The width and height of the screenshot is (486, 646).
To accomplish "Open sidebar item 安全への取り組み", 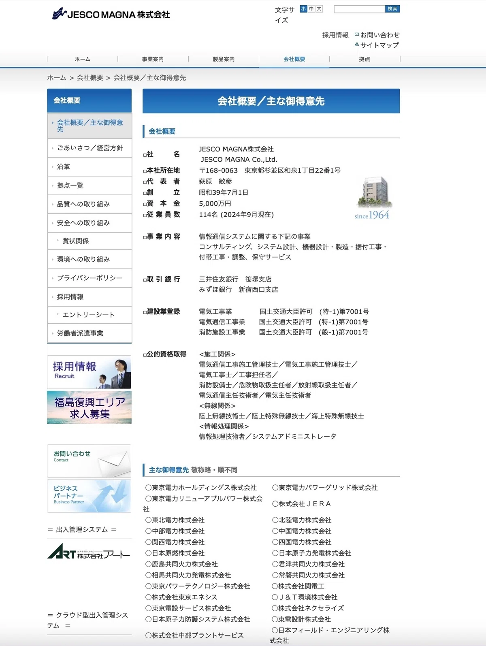I will [x=90, y=223].
